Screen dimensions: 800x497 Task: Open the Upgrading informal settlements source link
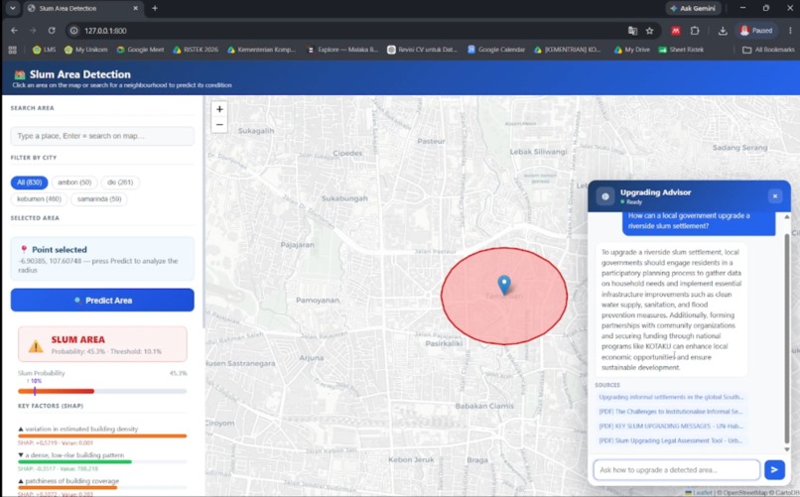click(671, 397)
